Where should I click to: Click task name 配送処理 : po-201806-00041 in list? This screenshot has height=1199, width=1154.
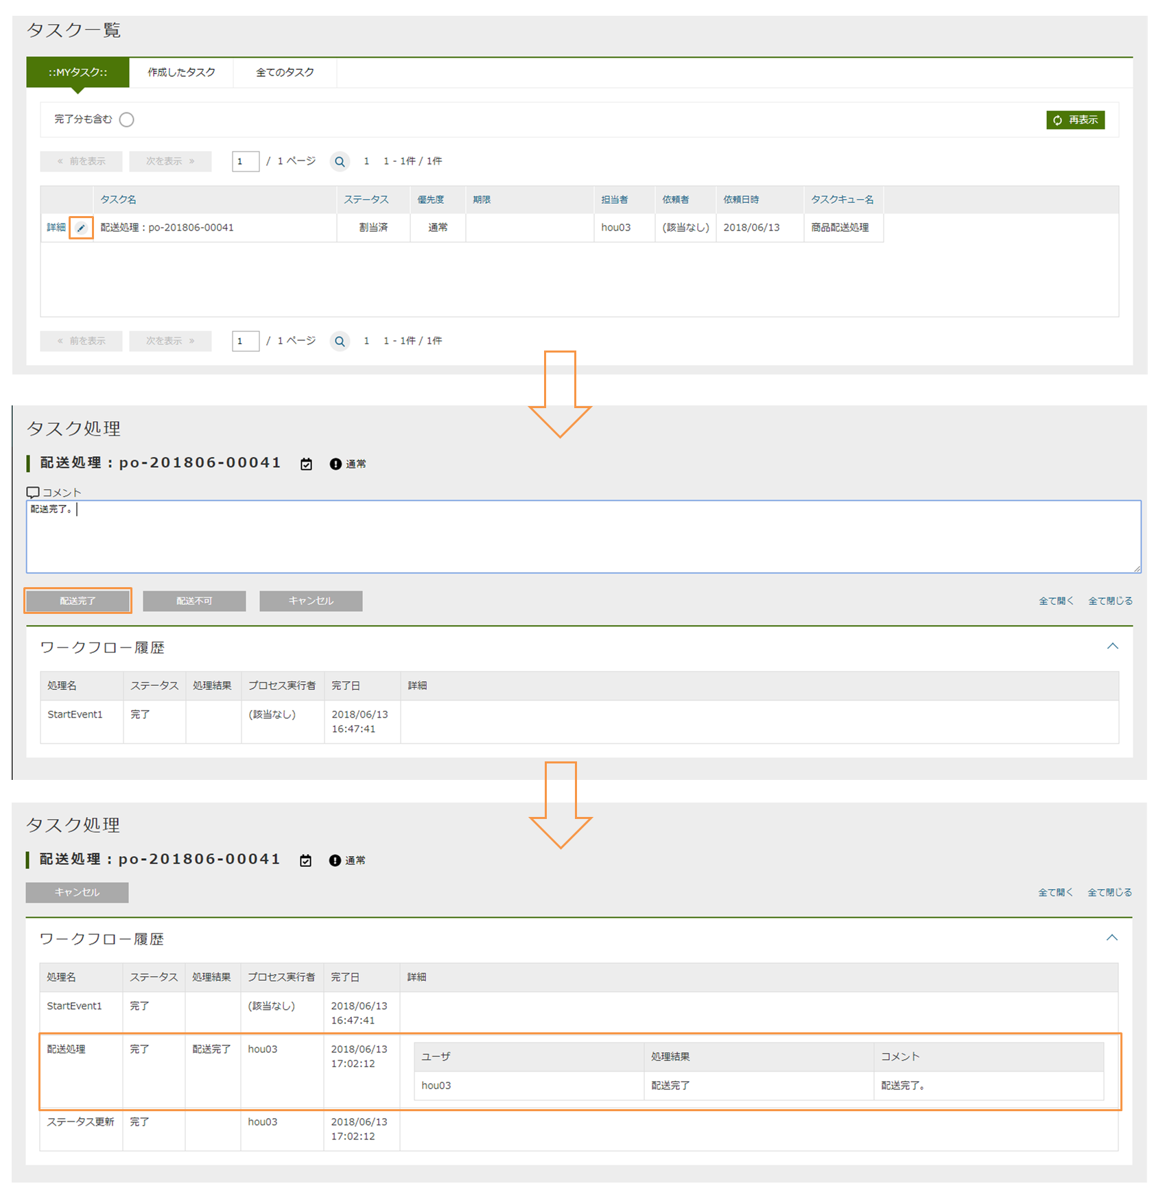coord(167,228)
